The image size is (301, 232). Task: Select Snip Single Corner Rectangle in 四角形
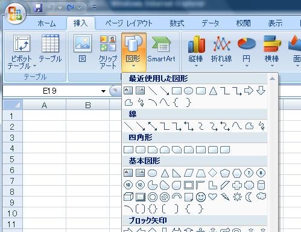153,150
